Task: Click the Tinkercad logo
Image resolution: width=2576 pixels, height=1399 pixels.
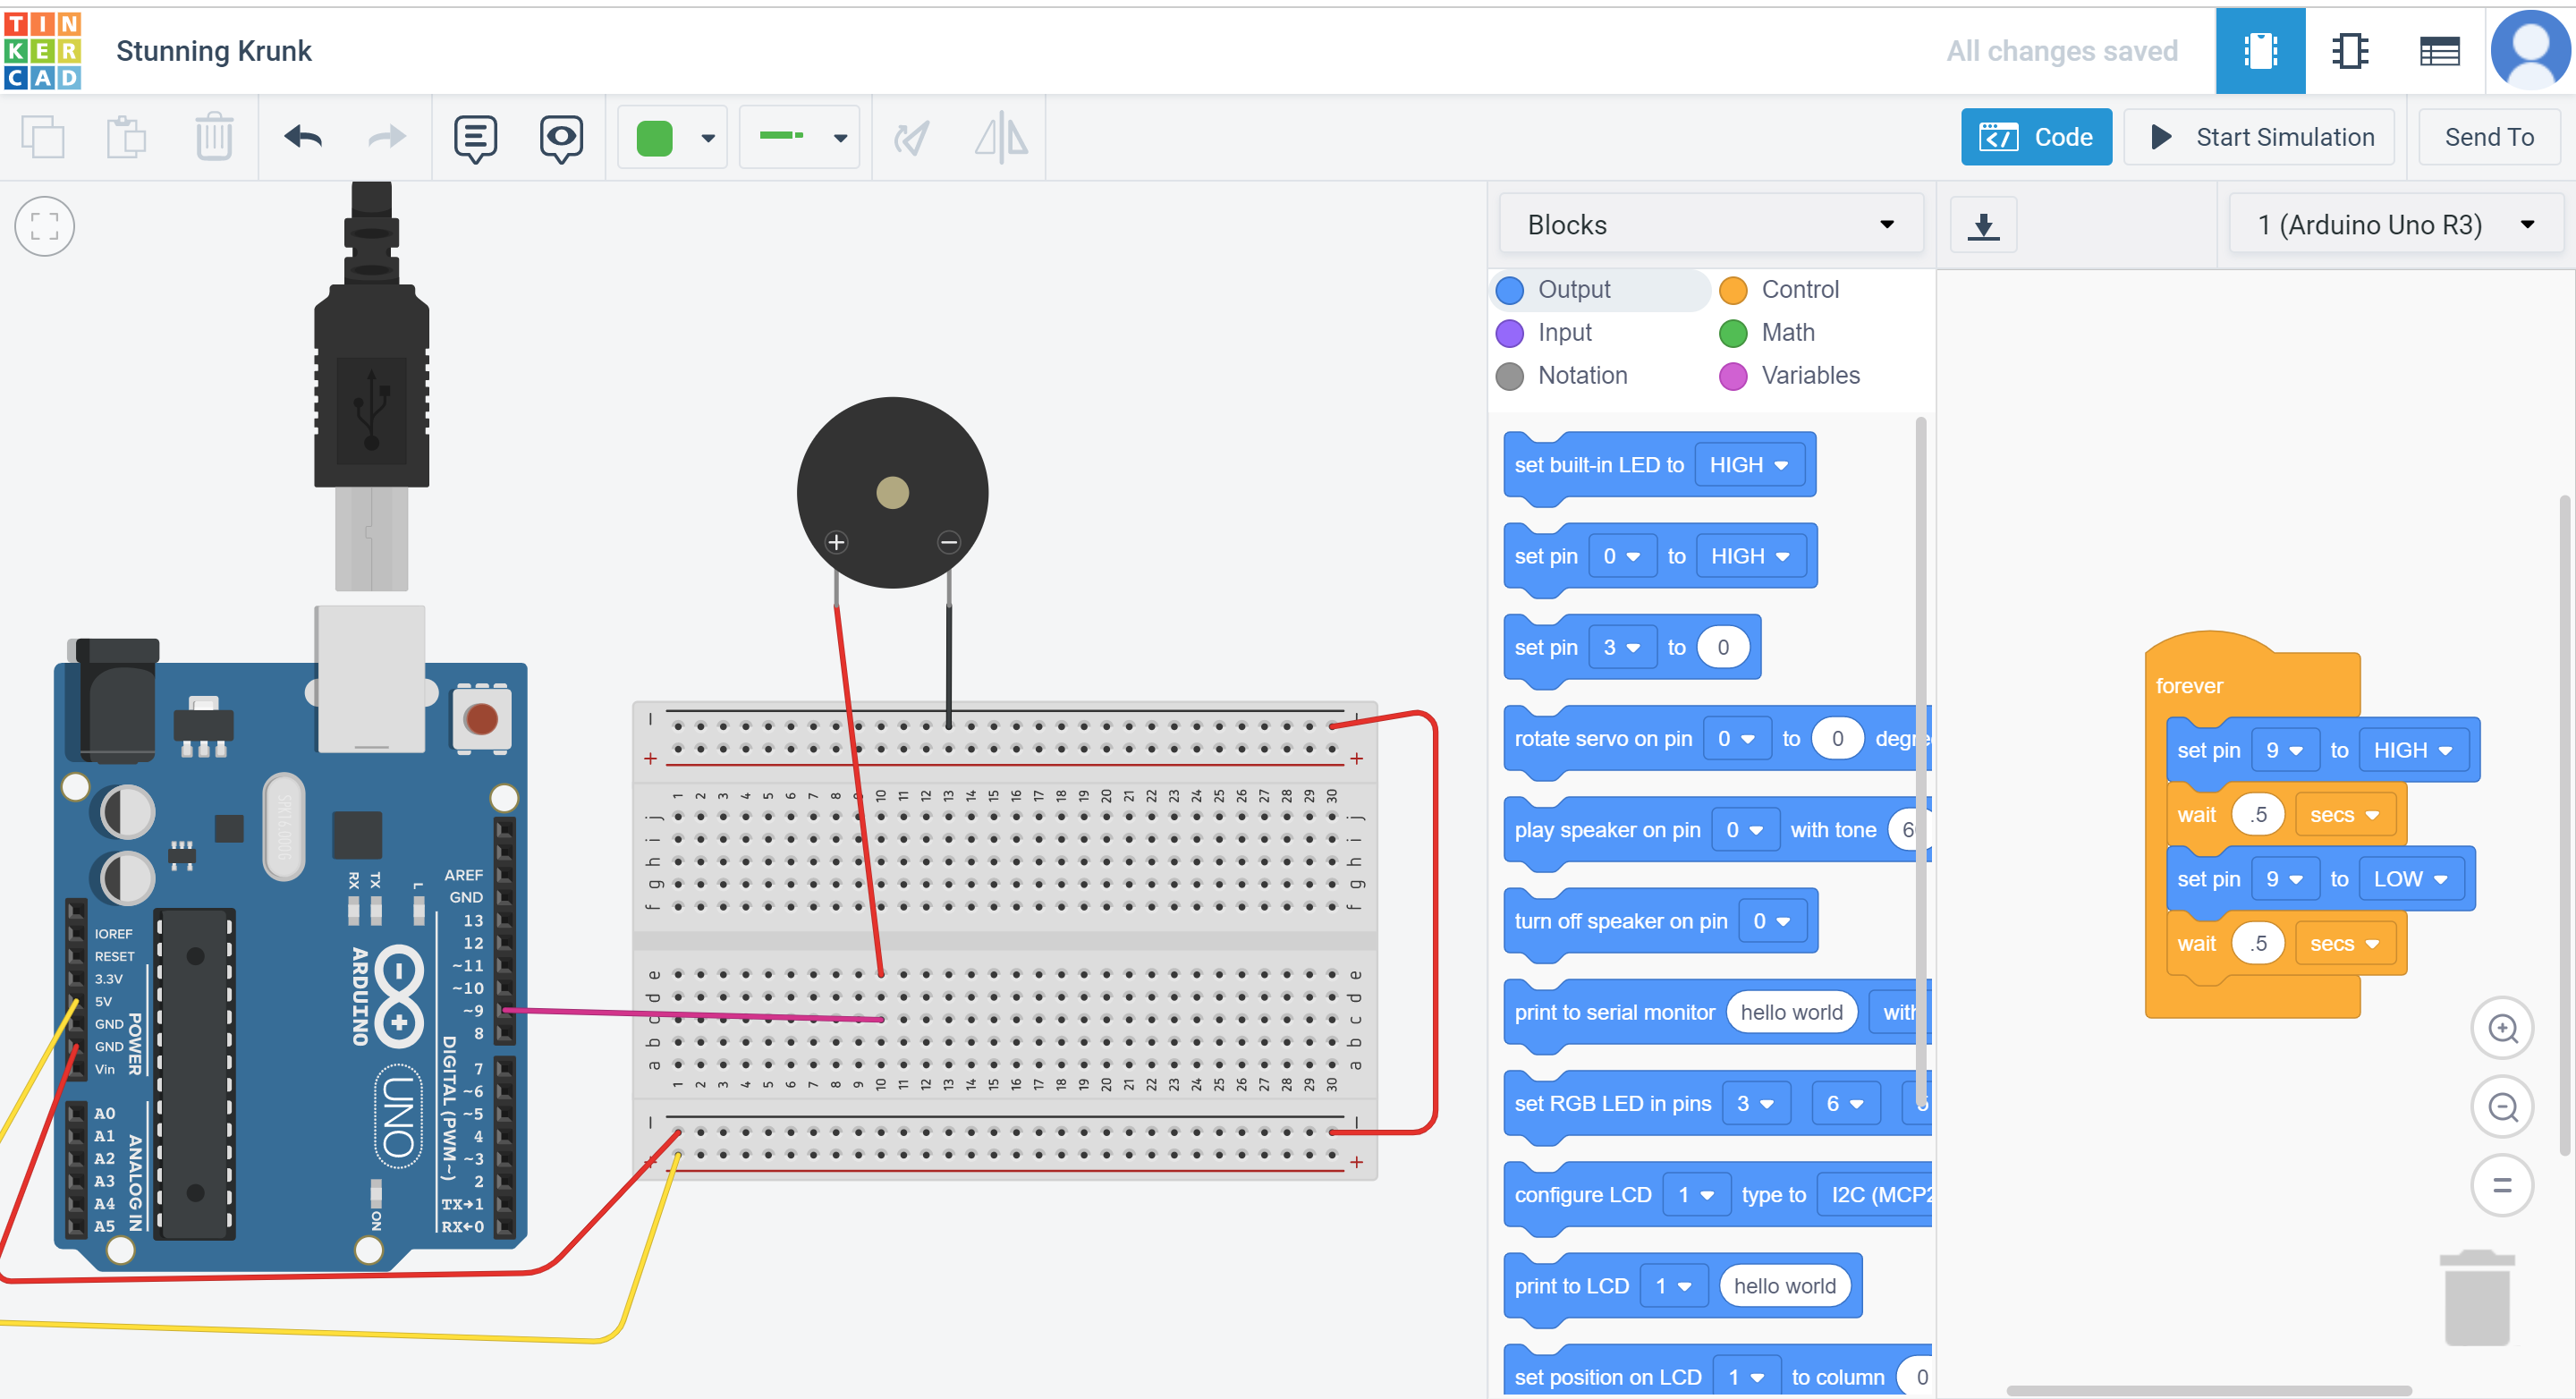Action: (x=42, y=50)
